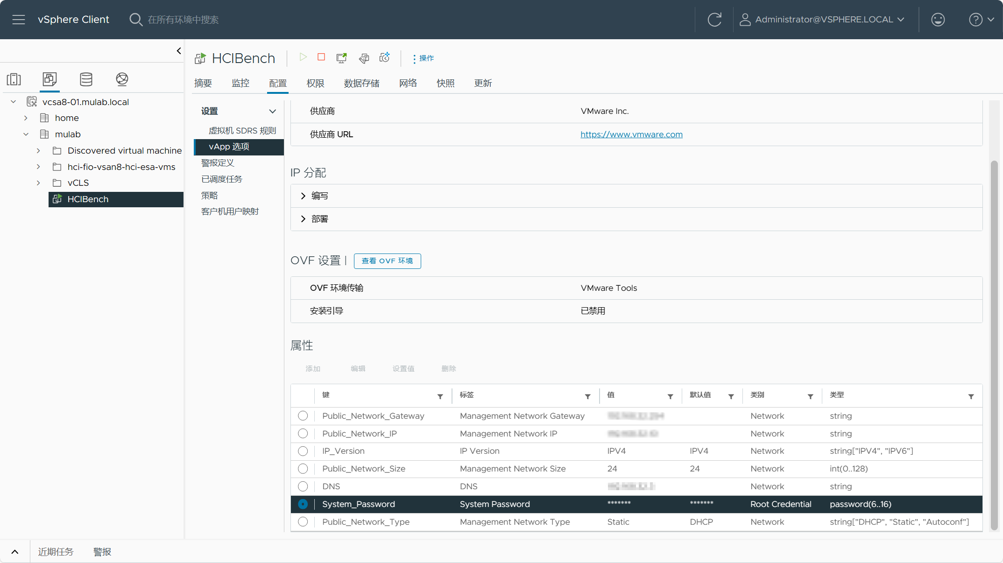1003x563 pixels.
Task: Collapse the left navigation panel
Action: click(x=179, y=51)
